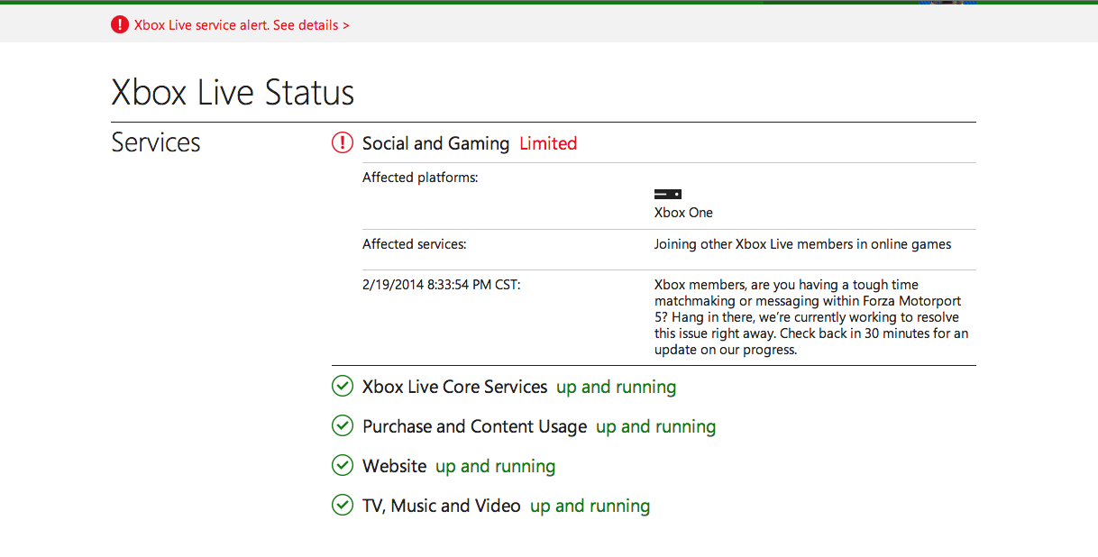Collapse the Social and Gaming service section
The image size is (1098, 557).
(435, 143)
